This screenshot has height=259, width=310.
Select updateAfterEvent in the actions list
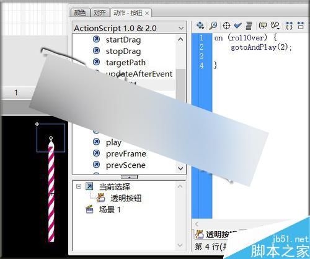(x=139, y=74)
